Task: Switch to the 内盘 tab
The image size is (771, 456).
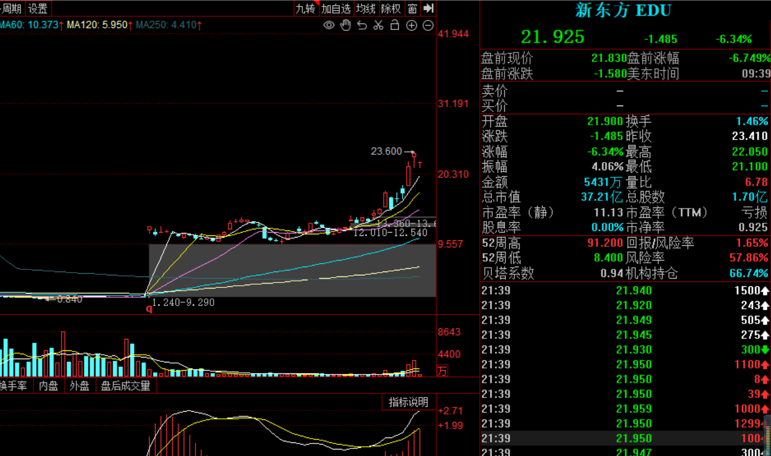Action: coord(48,386)
